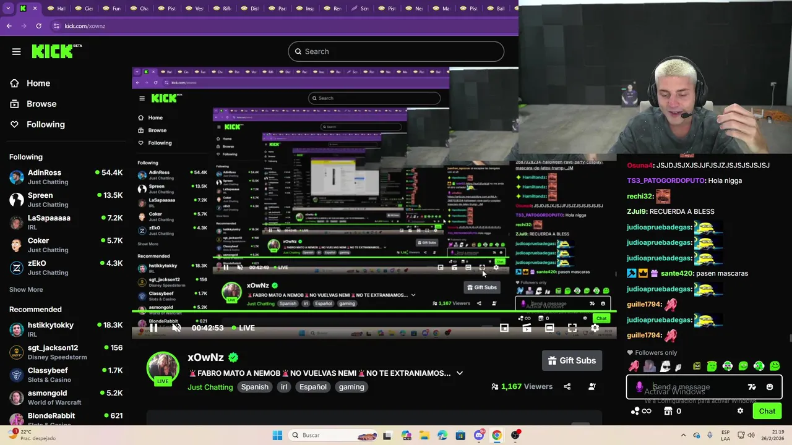Select the irl tag
Viewport: 792px width, 445px height.
point(284,387)
